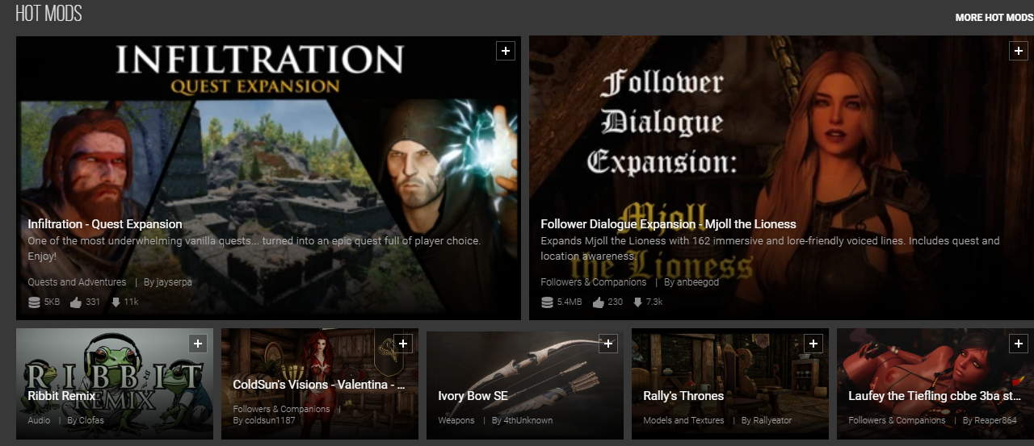
Task: Click the 5KB file size on Infiltration
Action: pos(52,302)
